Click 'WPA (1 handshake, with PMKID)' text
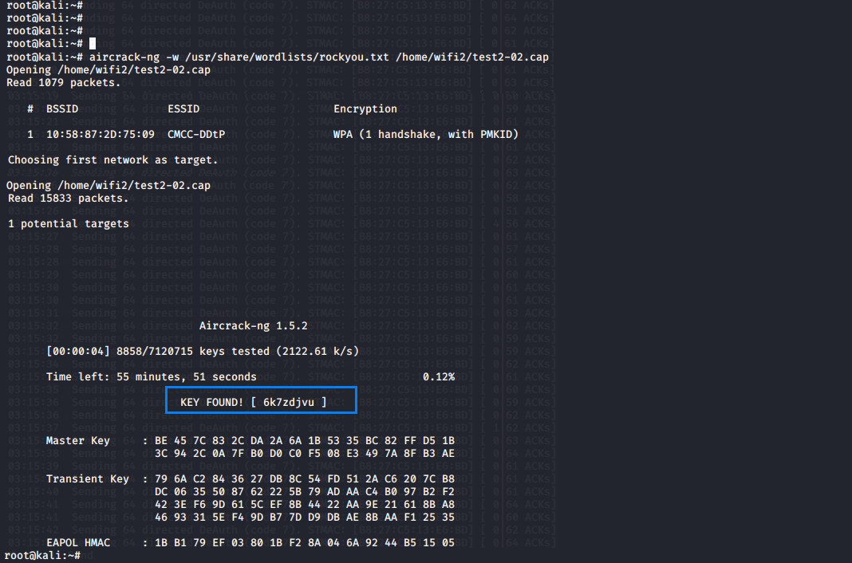852x563 pixels. pyautogui.click(x=425, y=134)
